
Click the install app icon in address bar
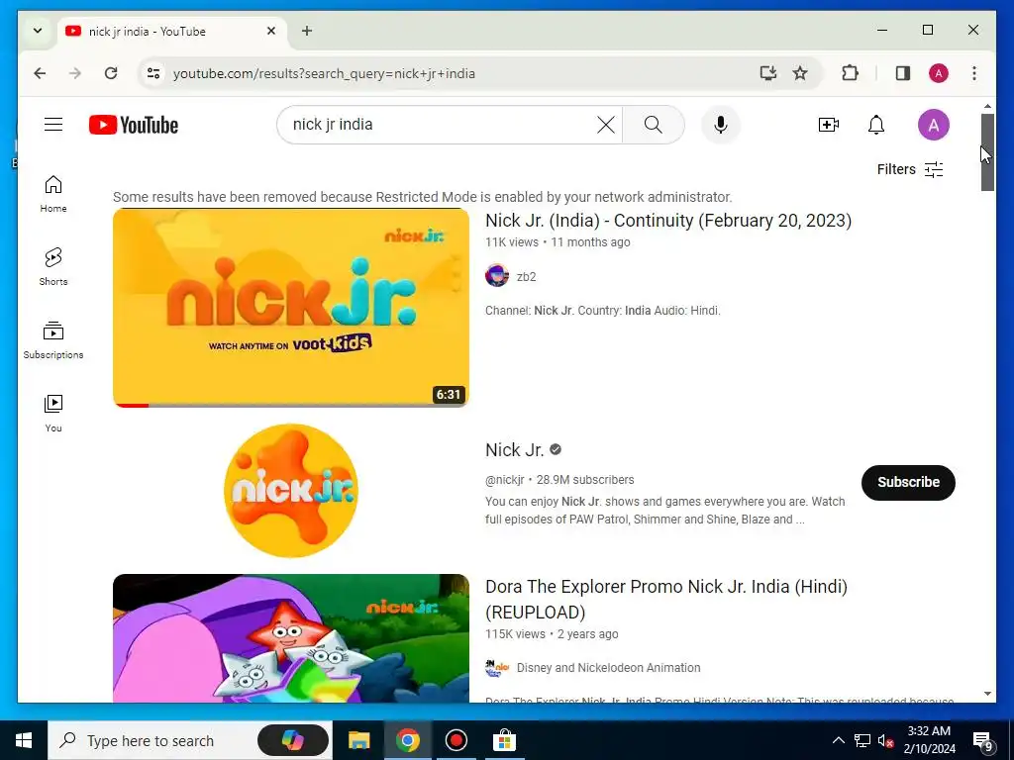pyautogui.click(x=767, y=73)
